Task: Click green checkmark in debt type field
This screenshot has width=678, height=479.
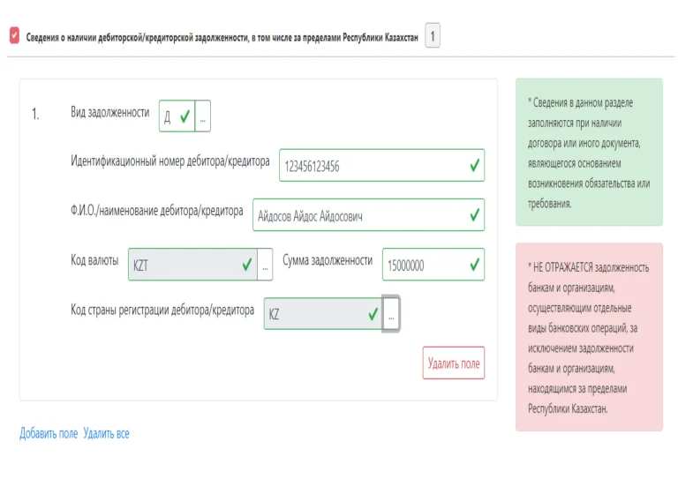Action: (x=185, y=116)
